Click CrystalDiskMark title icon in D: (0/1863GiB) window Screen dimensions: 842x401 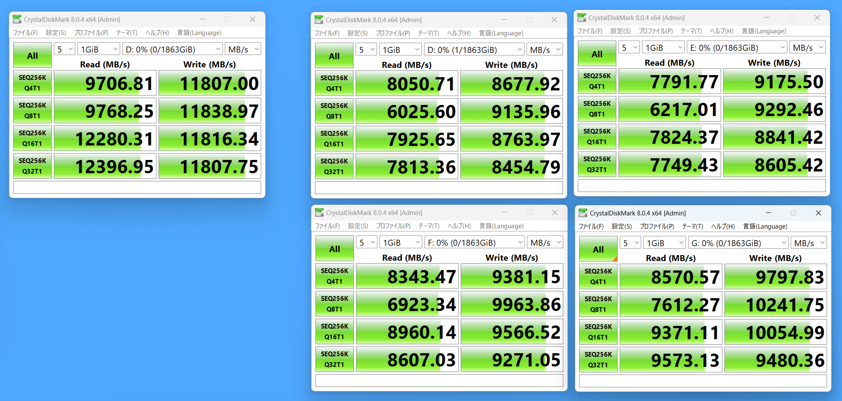(17, 19)
